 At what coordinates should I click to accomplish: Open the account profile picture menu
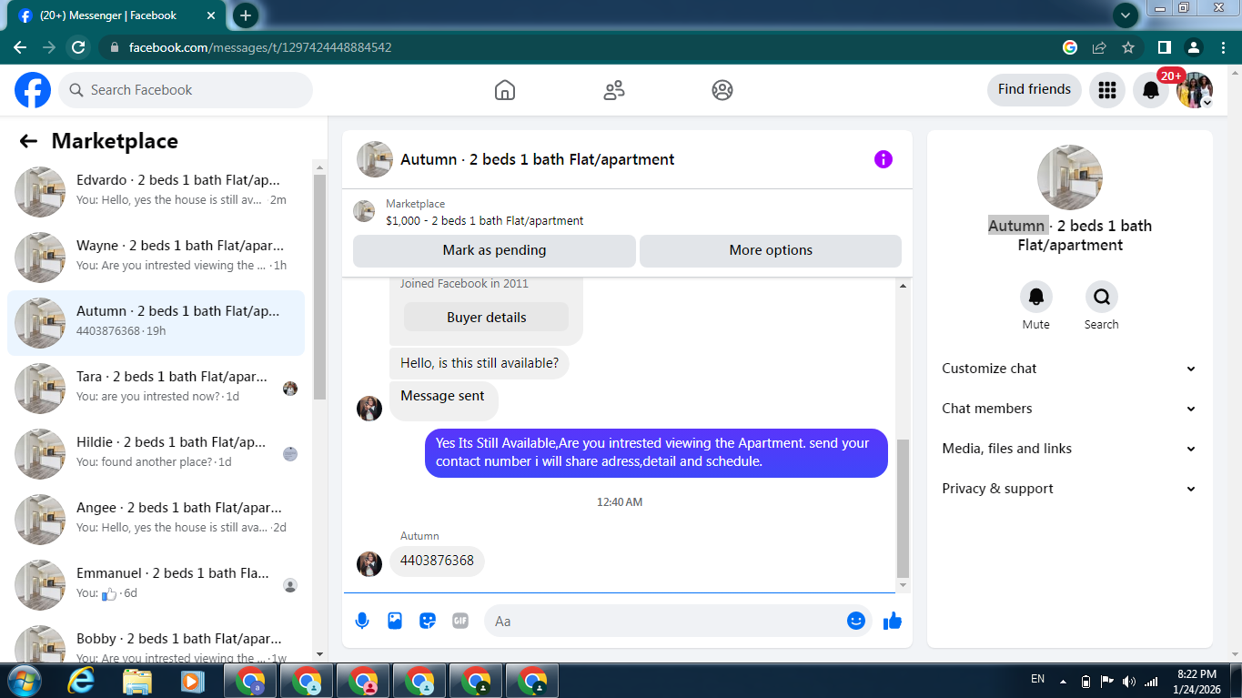coord(1195,90)
